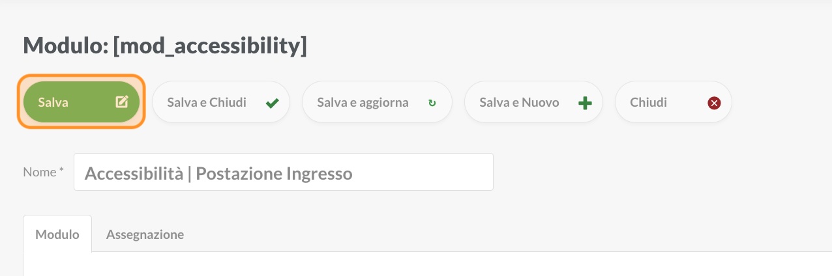832x276 pixels.
Task: Focus the Nome text input field
Action: click(x=284, y=172)
